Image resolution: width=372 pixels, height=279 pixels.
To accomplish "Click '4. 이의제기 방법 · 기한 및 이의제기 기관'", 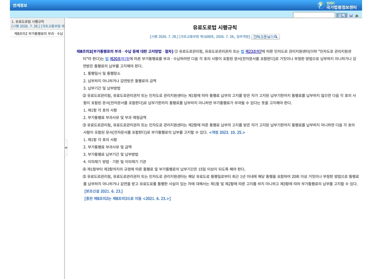I will pos(115,162).
